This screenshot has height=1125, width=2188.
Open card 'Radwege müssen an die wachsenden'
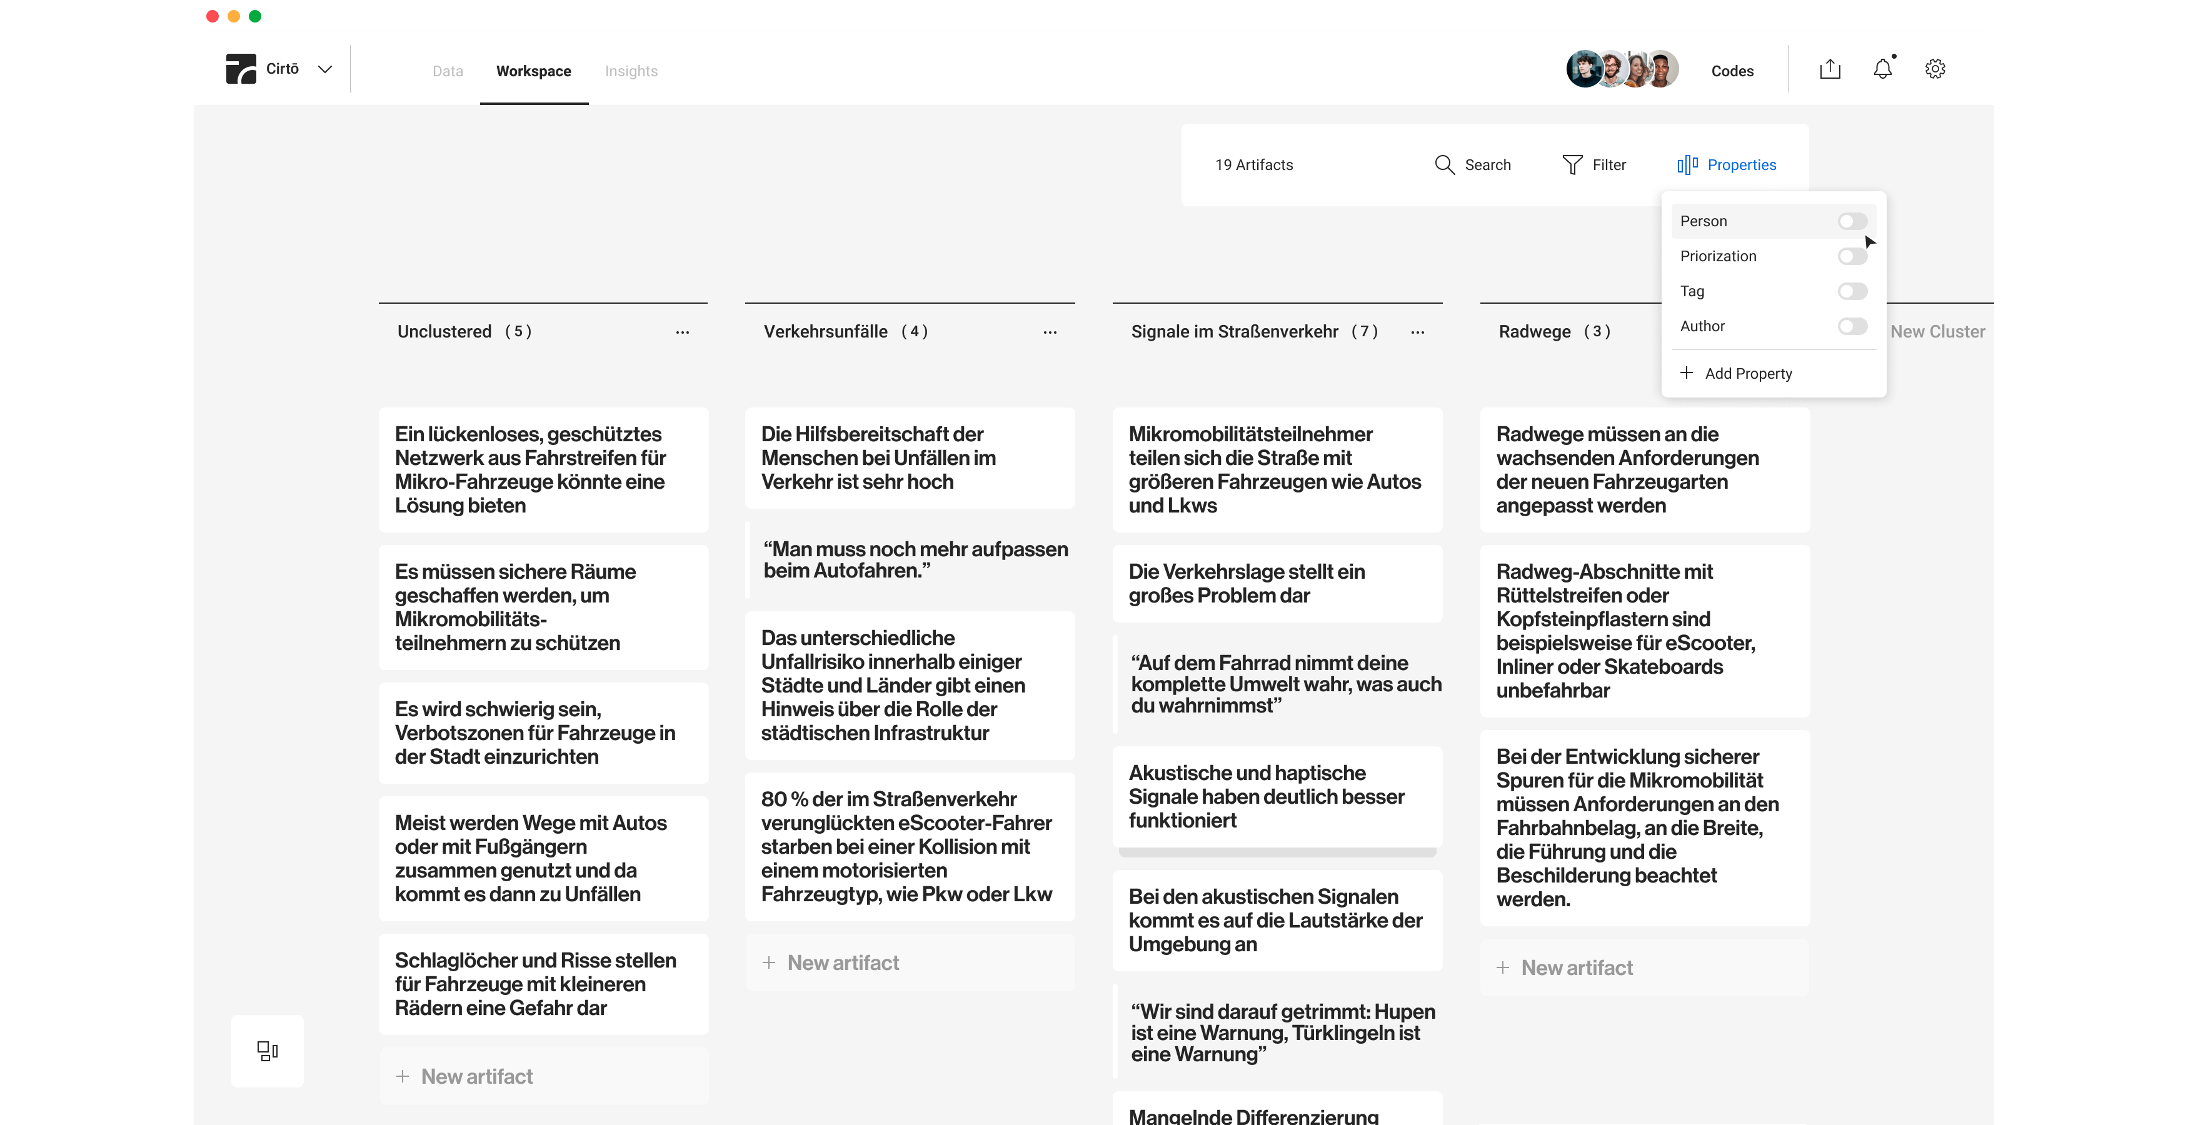click(x=1644, y=469)
